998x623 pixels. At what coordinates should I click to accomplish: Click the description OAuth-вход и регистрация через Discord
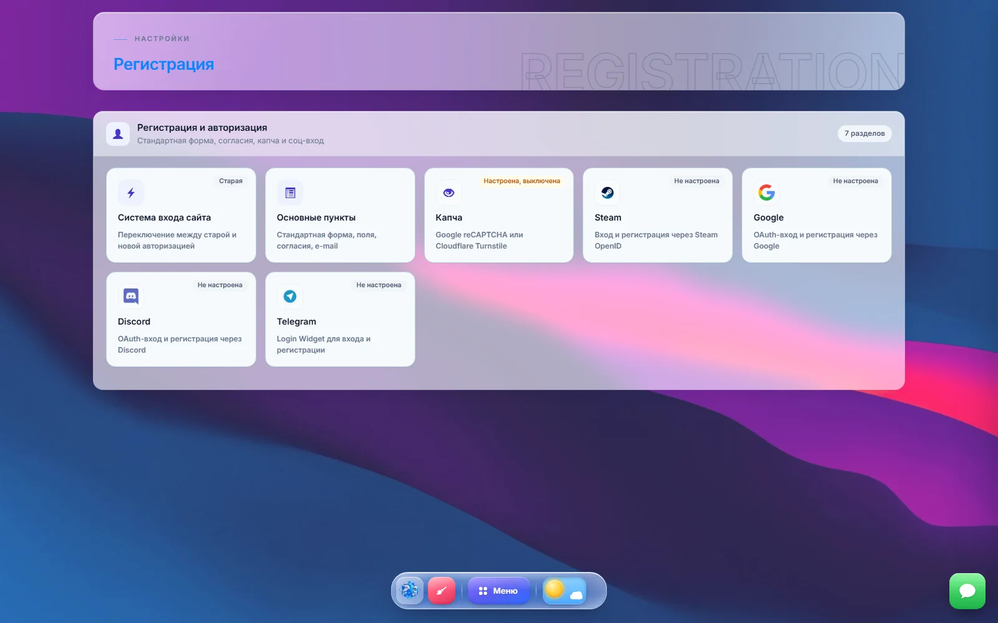coord(180,345)
